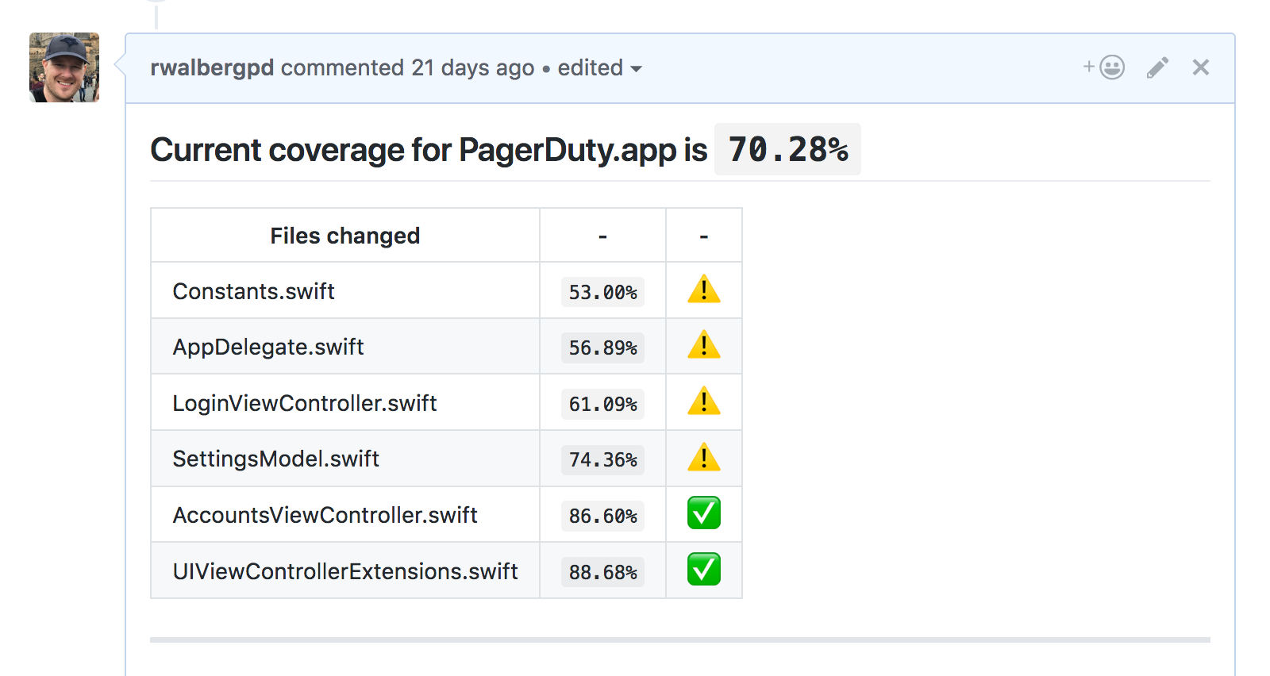Viewport: 1270px width, 676px height.
Task: Select the Constants.swift file name
Action: pos(254,291)
